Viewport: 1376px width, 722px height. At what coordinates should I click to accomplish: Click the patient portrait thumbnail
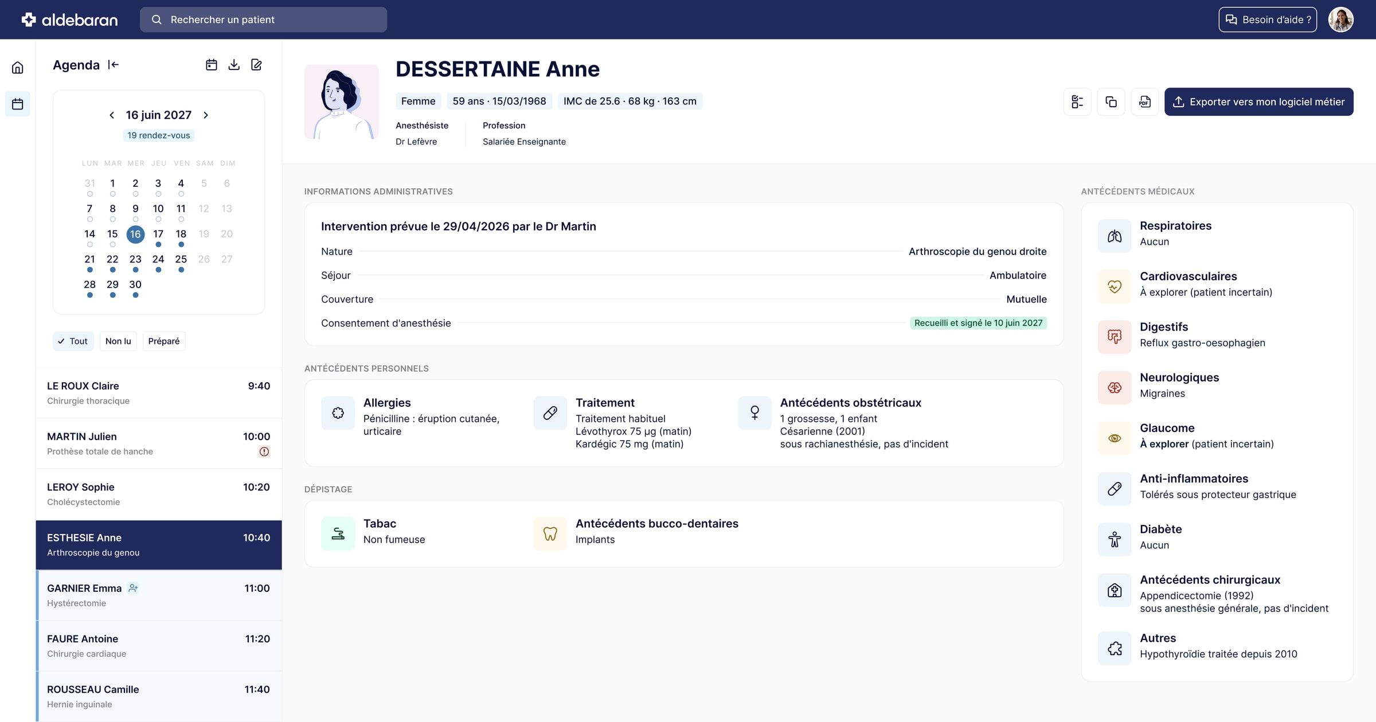pos(342,102)
